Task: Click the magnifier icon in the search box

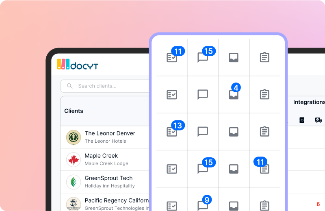Action: click(70, 86)
